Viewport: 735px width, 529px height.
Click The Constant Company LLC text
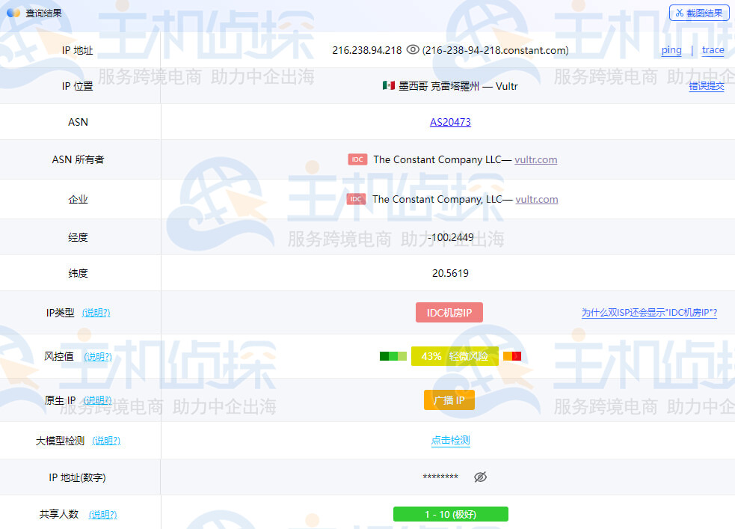[x=437, y=159]
